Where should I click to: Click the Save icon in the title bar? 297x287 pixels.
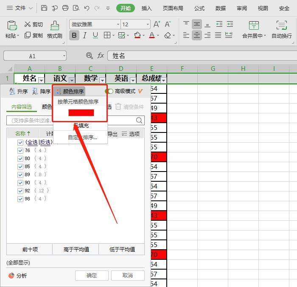tap(44, 8)
